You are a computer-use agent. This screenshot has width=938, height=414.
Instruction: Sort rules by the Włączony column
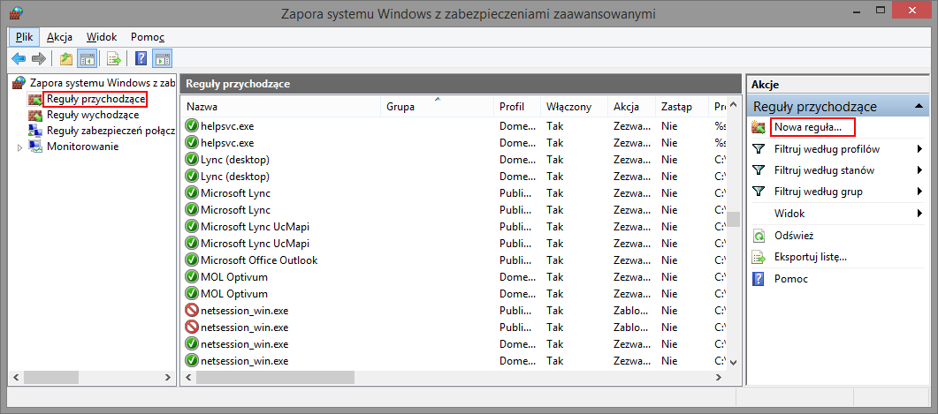point(574,107)
